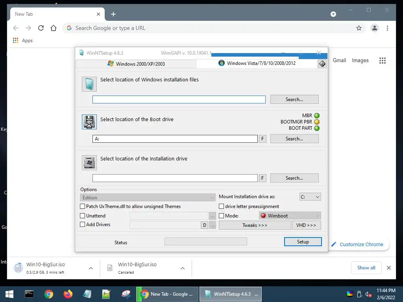This screenshot has height=302, width=403.
Task: Open the Gmail link
Action: click(339, 60)
